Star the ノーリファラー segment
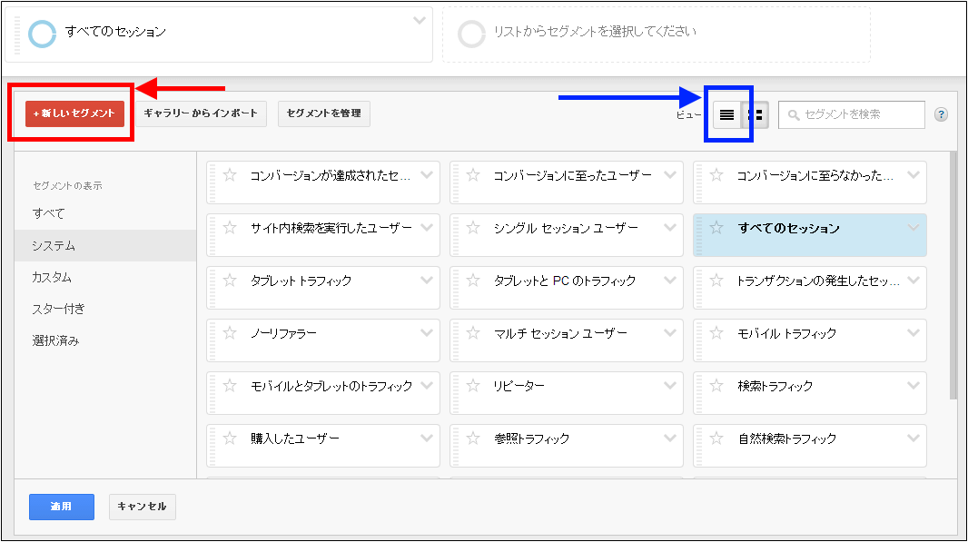 pos(230,333)
